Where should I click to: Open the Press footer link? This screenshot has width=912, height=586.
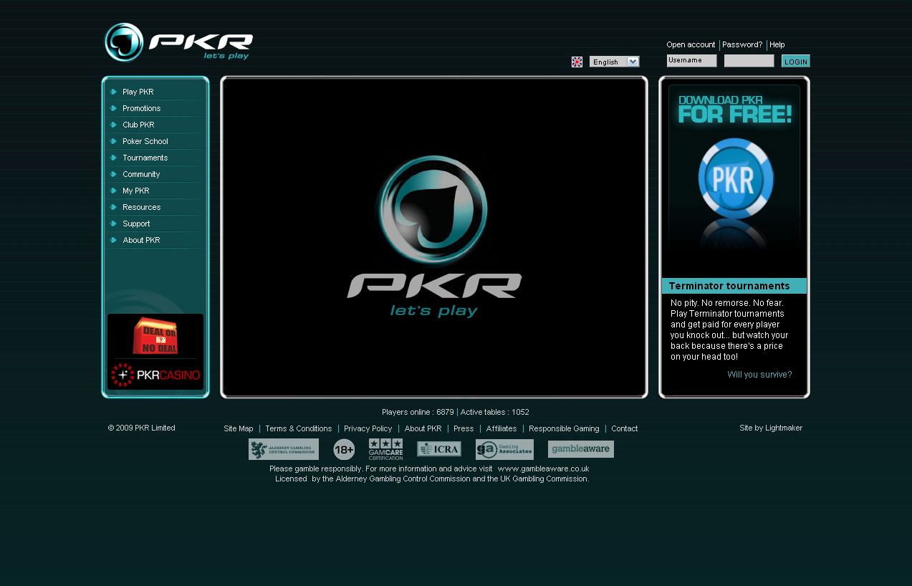(x=464, y=428)
